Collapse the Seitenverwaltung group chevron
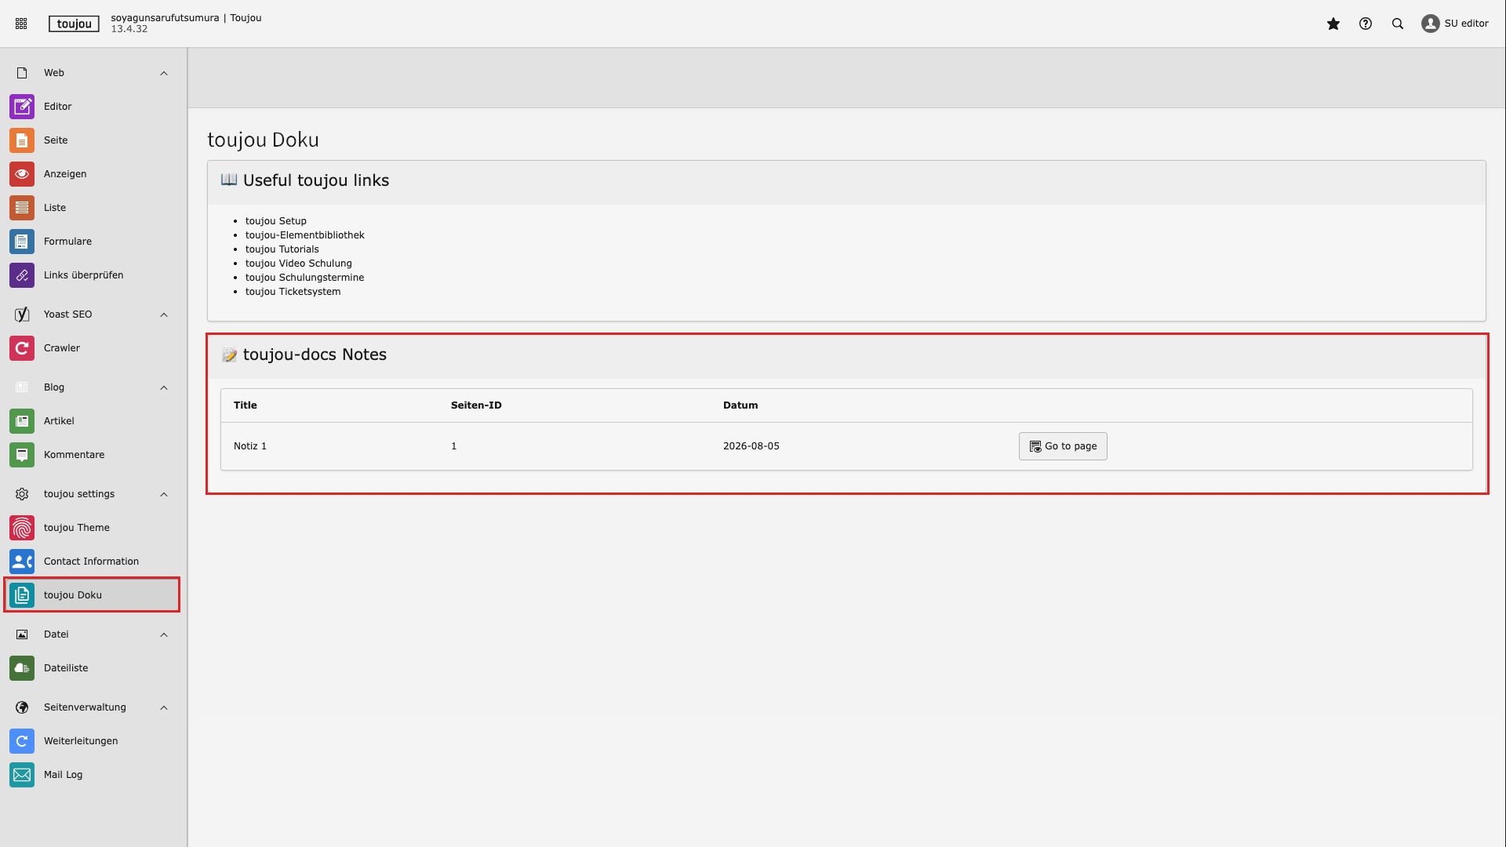The height and width of the screenshot is (847, 1506). pos(164,707)
